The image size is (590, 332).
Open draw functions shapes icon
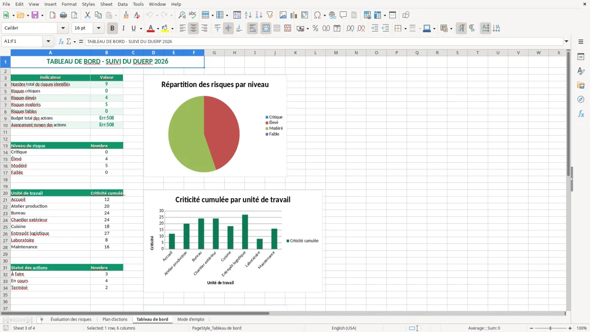click(x=406, y=15)
